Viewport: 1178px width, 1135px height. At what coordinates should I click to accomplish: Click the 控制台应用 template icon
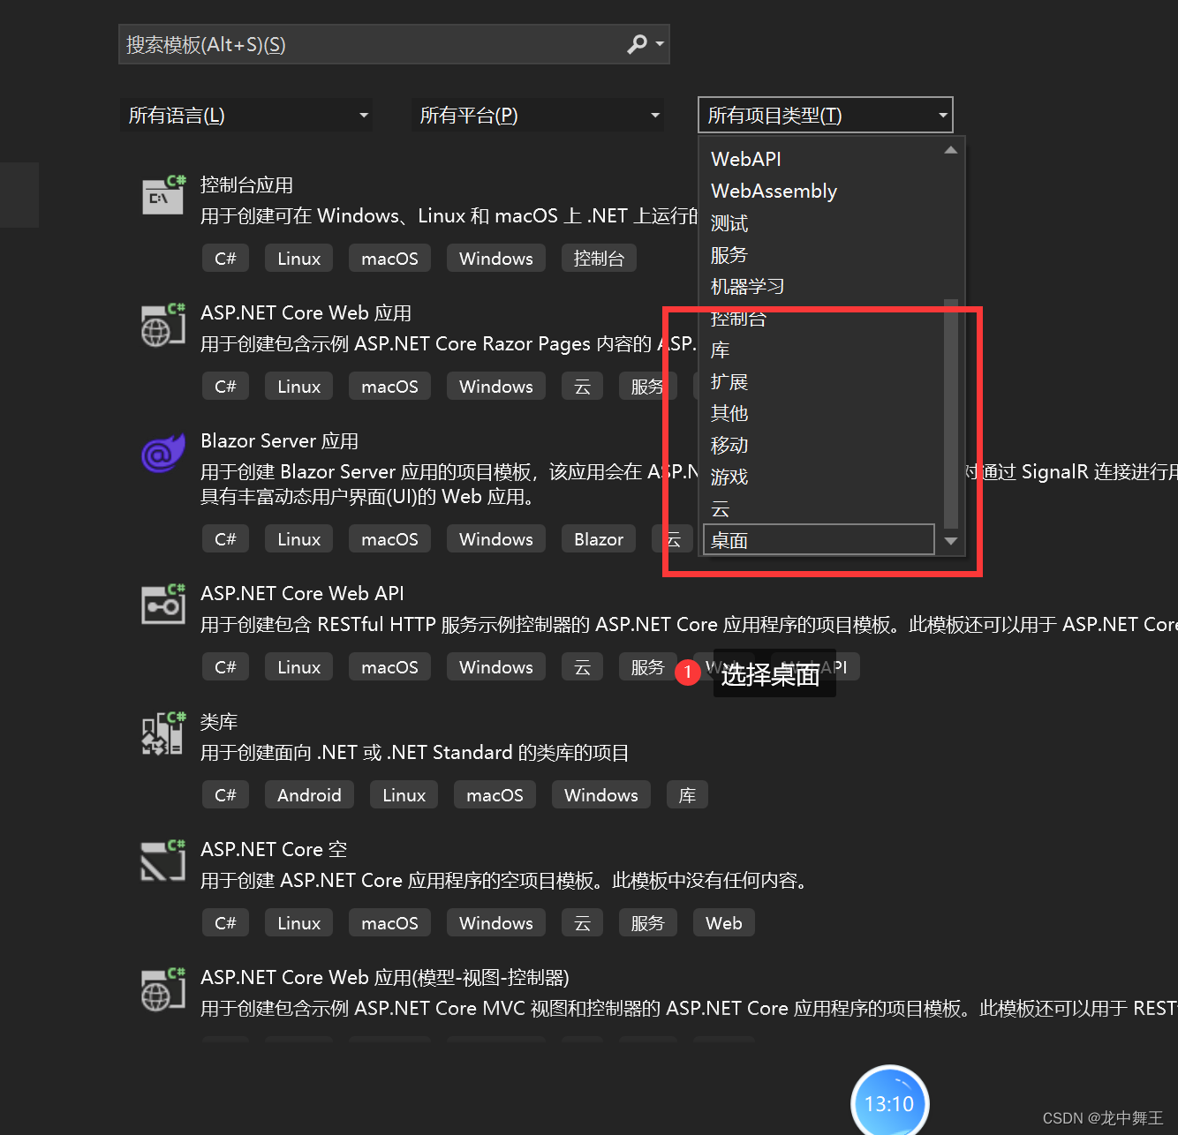(164, 195)
